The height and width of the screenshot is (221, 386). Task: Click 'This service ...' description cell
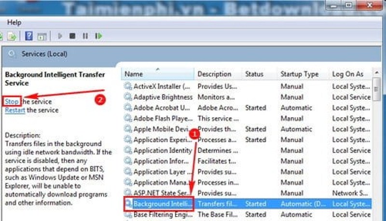point(218,118)
